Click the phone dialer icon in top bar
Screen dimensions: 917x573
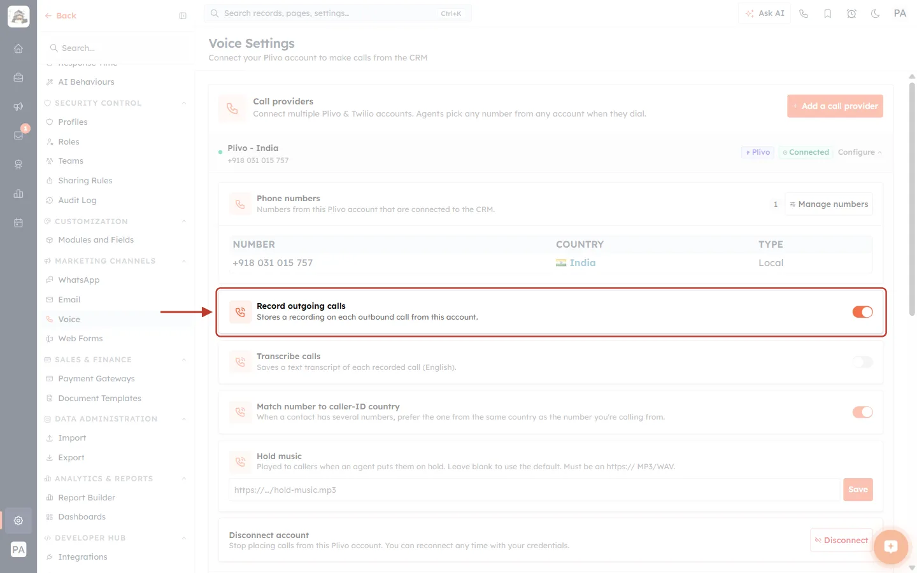(x=804, y=13)
